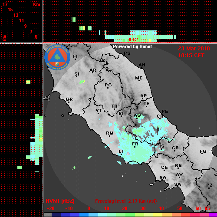
Task: Click the AV city label
Action: pos(179,175)
